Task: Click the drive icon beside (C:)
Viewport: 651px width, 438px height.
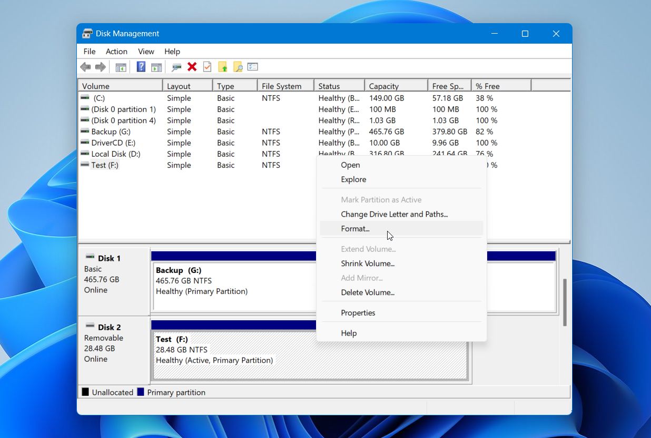Action: point(85,98)
